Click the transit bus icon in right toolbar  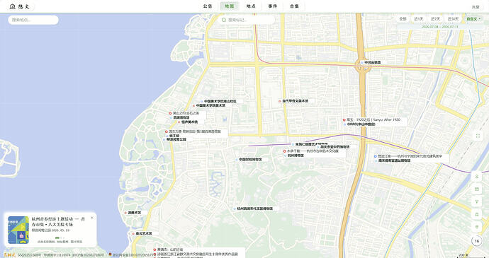(x=476, y=214)
